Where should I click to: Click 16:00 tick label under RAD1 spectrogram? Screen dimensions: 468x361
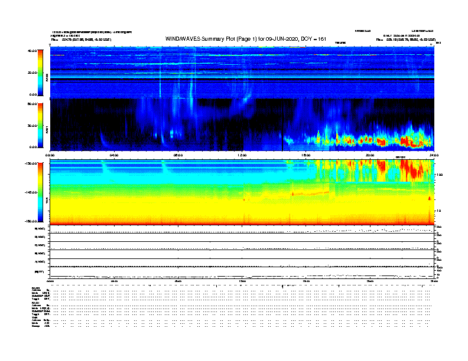306,155
